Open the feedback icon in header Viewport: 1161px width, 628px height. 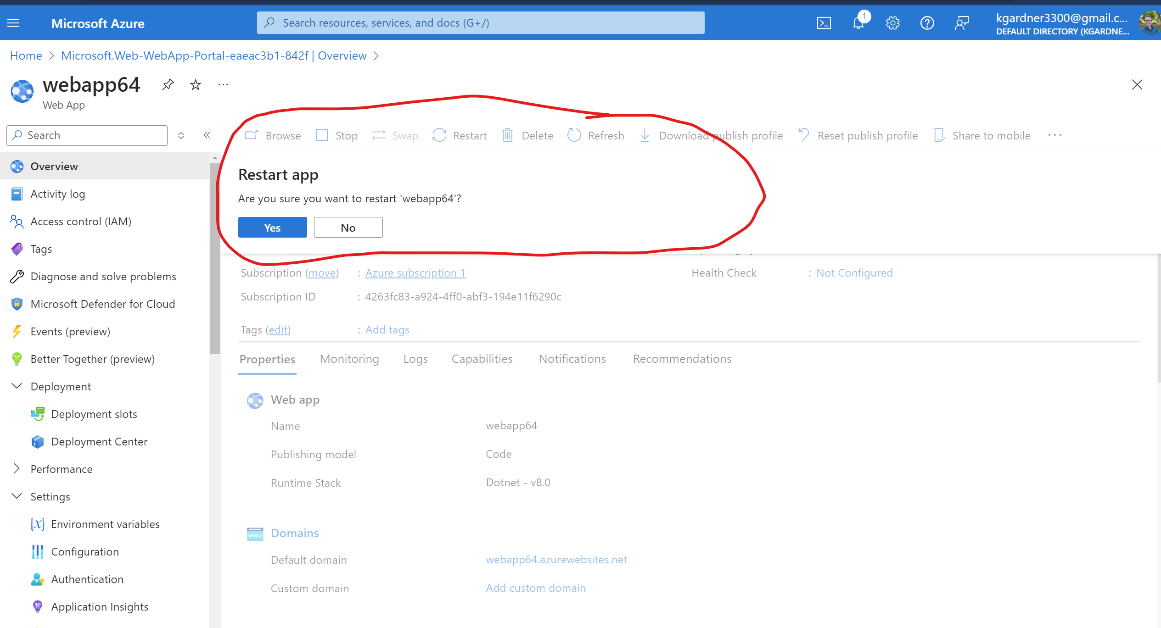click(x=961, y=23)
